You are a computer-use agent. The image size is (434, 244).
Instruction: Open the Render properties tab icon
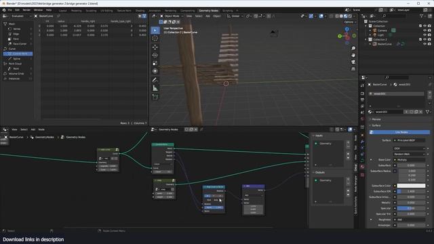(x=362, y=94)
